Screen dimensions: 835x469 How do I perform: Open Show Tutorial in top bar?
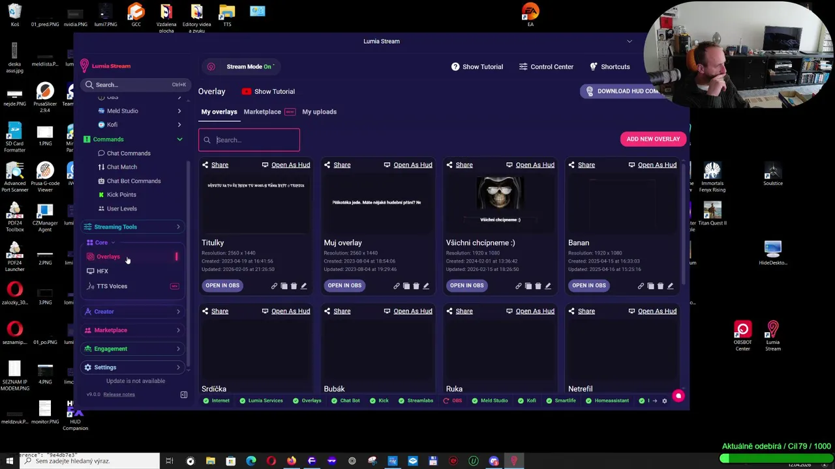(477, 66)
